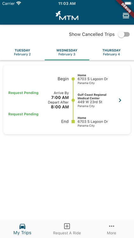Image resolution: width=134 pixels, height=238 pixels.
Task: Tap the MTM logo in header
Action: pos(67,16)
